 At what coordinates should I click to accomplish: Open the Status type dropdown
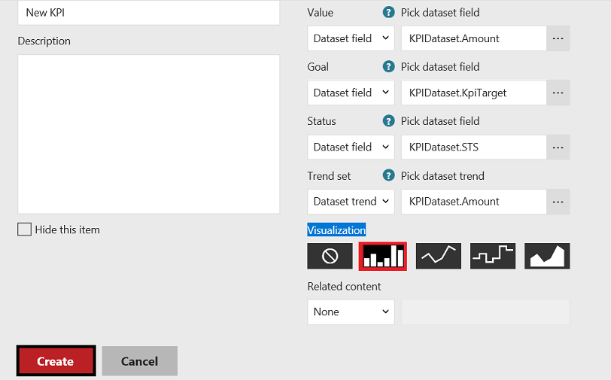pyautogui.click(x=351, y=147)
